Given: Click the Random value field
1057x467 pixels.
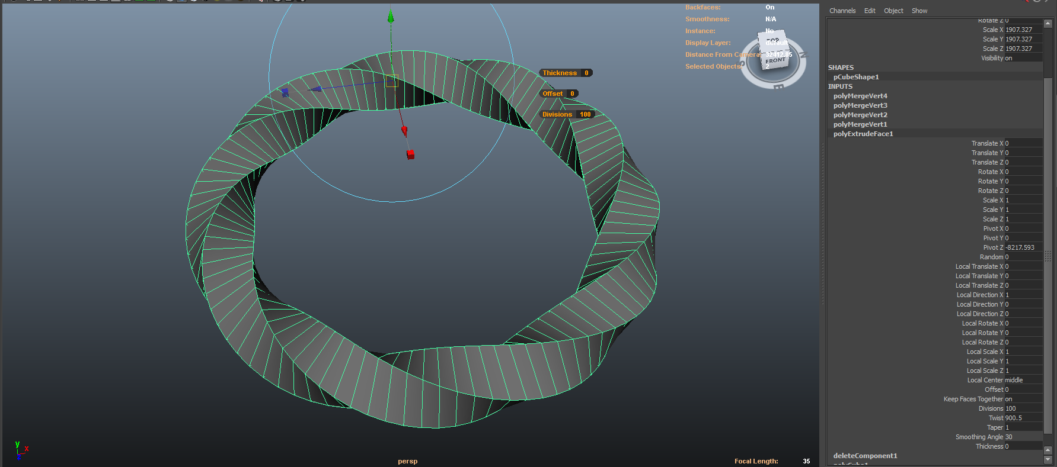Looking at the screenshot, I should (x=1023, y=257).
